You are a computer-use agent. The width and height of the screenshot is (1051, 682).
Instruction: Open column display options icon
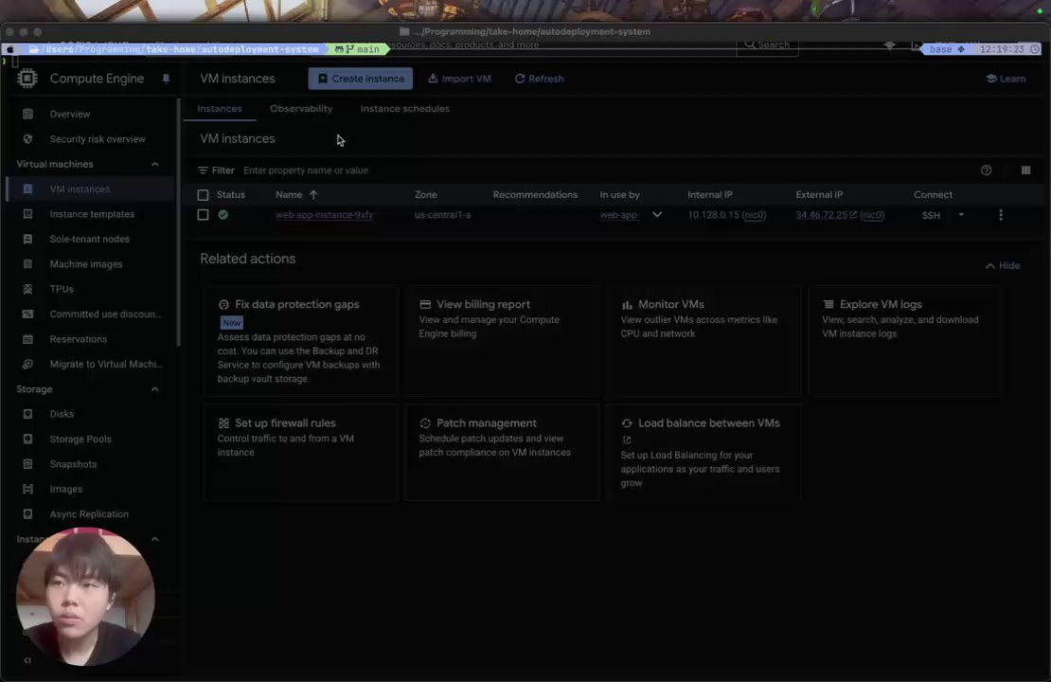click(1025, 170)
